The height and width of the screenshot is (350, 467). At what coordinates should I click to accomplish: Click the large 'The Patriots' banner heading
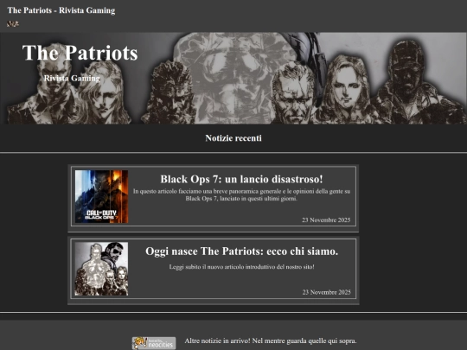pyautogui.click(x=80, y=53)
